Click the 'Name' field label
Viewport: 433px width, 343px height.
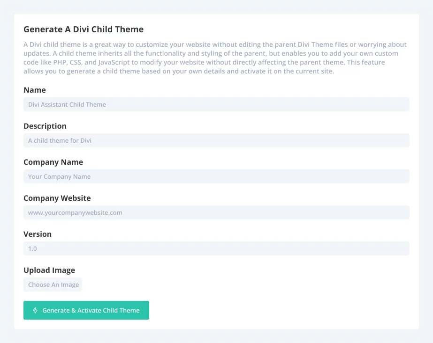point(35,90)
